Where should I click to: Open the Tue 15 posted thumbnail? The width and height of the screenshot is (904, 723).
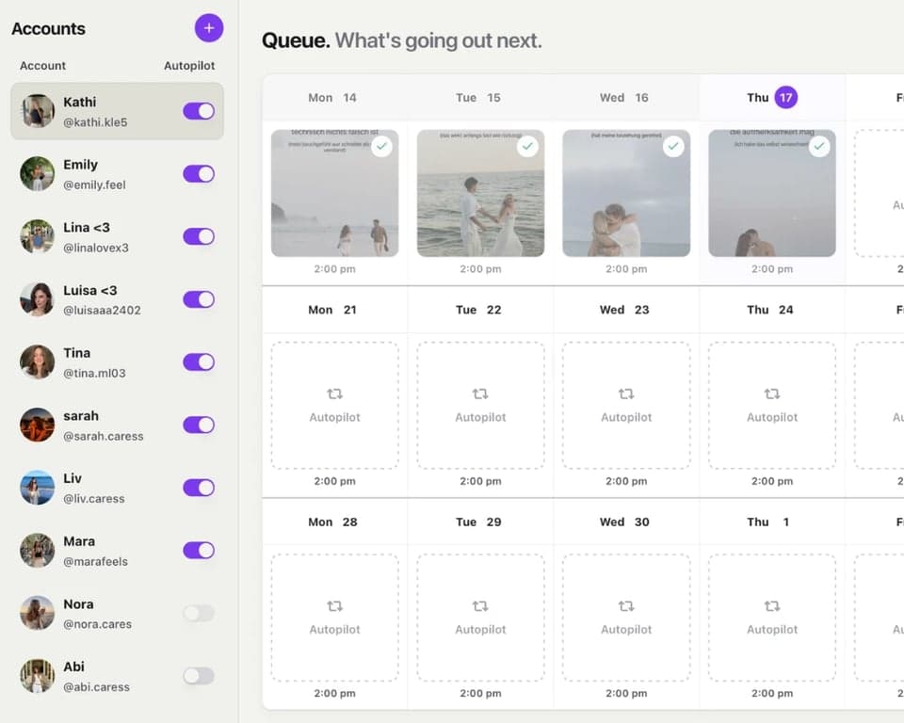[480, 193]
